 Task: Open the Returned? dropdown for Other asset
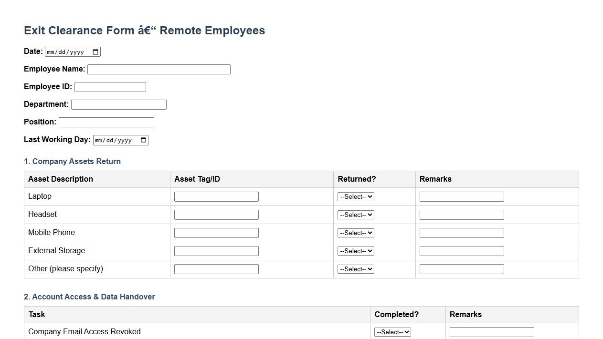point(355,268)
